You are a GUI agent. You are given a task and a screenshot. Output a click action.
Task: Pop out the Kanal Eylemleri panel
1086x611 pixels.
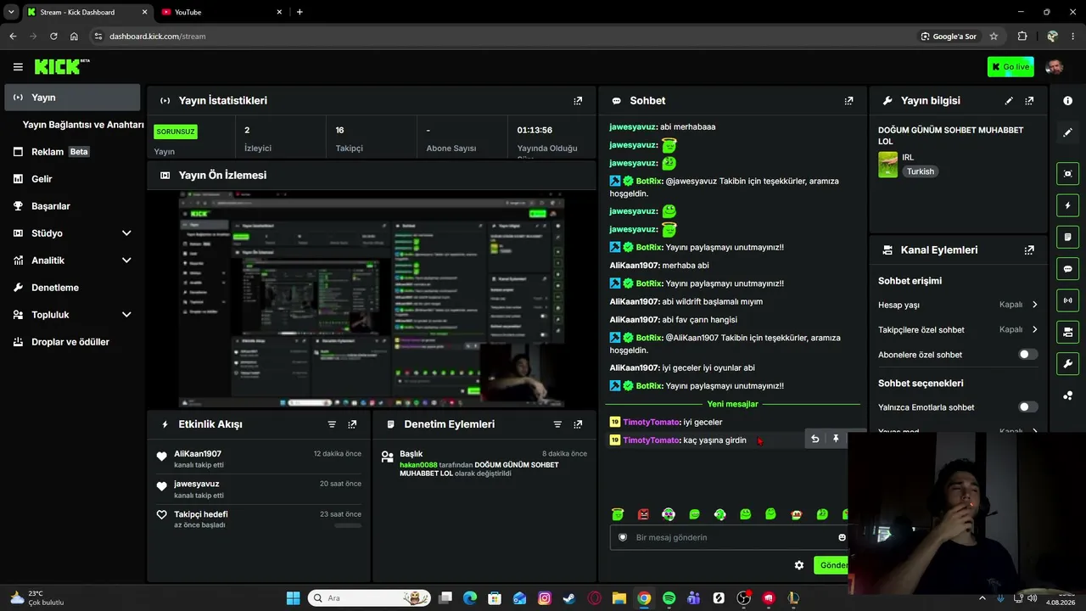[x=1029, y=250]
